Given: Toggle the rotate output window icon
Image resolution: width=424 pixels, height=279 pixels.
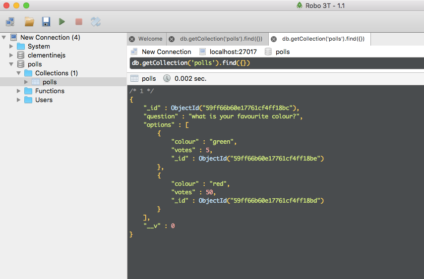Looking at the screenshot, I should coord(95,22).
